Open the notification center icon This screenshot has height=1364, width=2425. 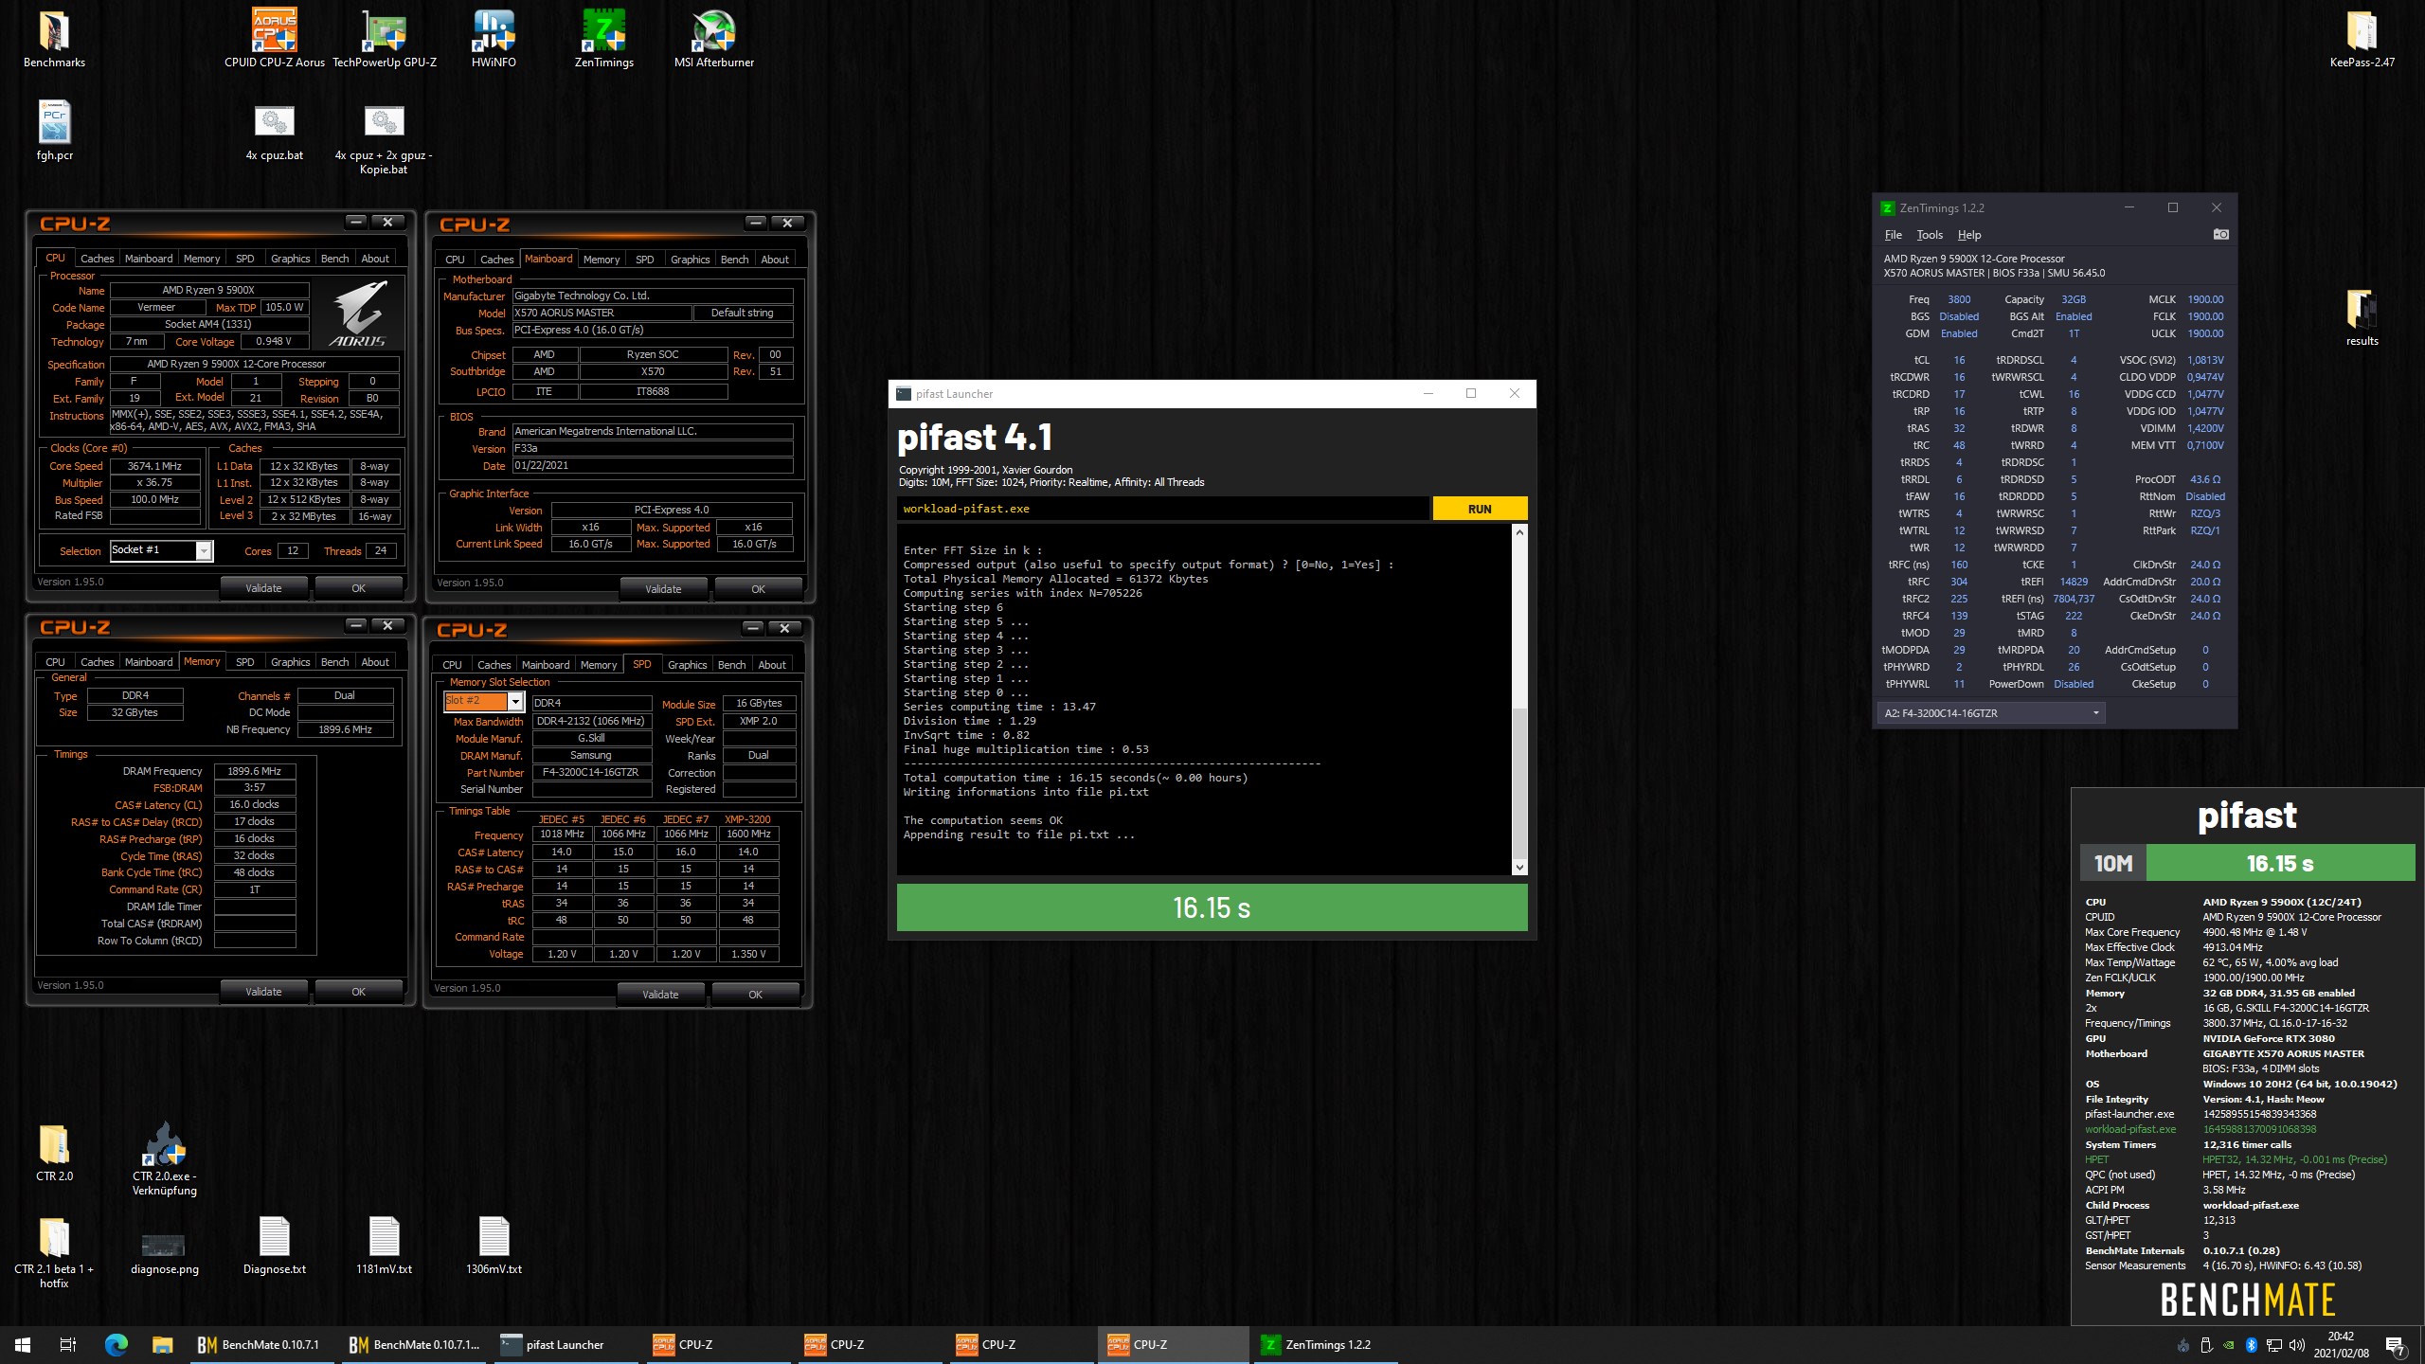2396,1345
